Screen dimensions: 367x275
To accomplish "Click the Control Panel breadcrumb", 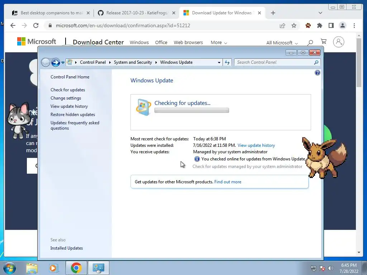I will pos(93,62).
